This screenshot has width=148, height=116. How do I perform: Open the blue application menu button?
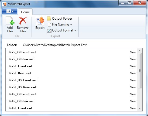(10, 11)
